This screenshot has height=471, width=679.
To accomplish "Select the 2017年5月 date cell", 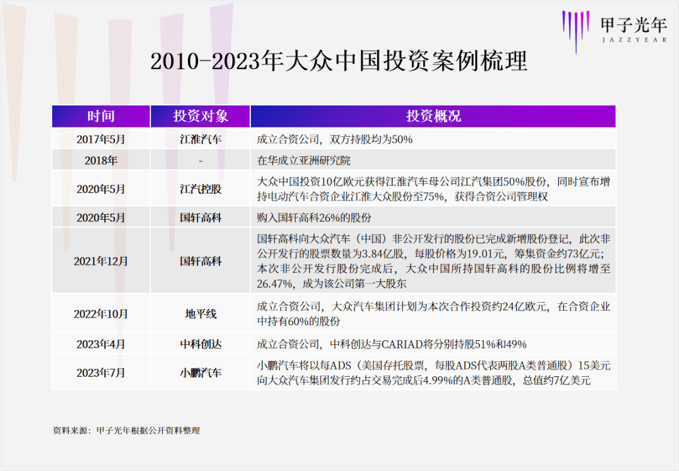I will (101, 139).
